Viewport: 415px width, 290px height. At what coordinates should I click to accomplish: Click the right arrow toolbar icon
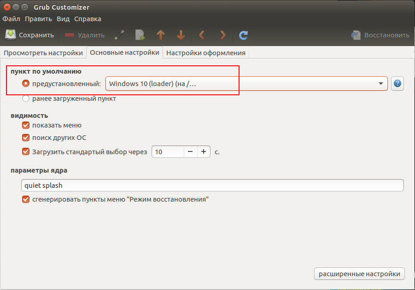click(x=223, y=35)
